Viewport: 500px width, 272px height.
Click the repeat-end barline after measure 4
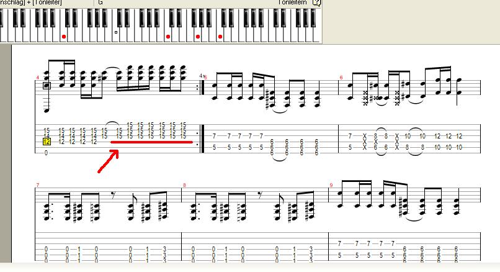202,86
